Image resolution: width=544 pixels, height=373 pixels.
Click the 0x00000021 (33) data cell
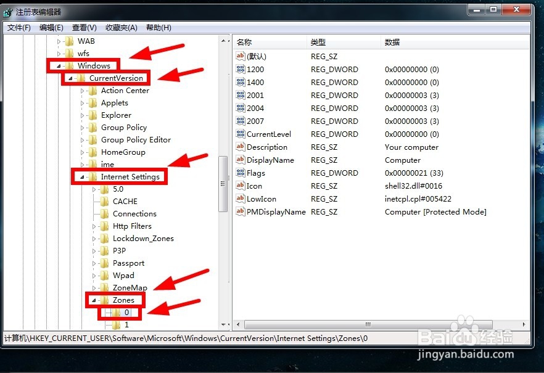[414, 173]
